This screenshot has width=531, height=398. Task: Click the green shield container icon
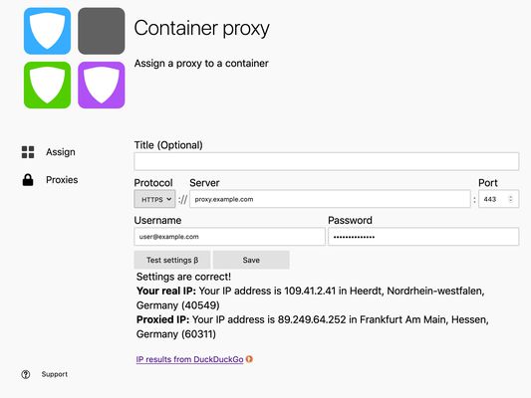[47, 85]
